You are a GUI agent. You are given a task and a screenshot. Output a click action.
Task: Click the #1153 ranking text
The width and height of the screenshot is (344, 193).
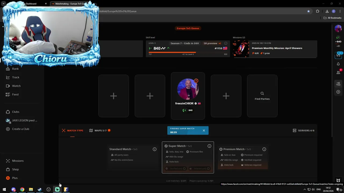pos(218,48)
